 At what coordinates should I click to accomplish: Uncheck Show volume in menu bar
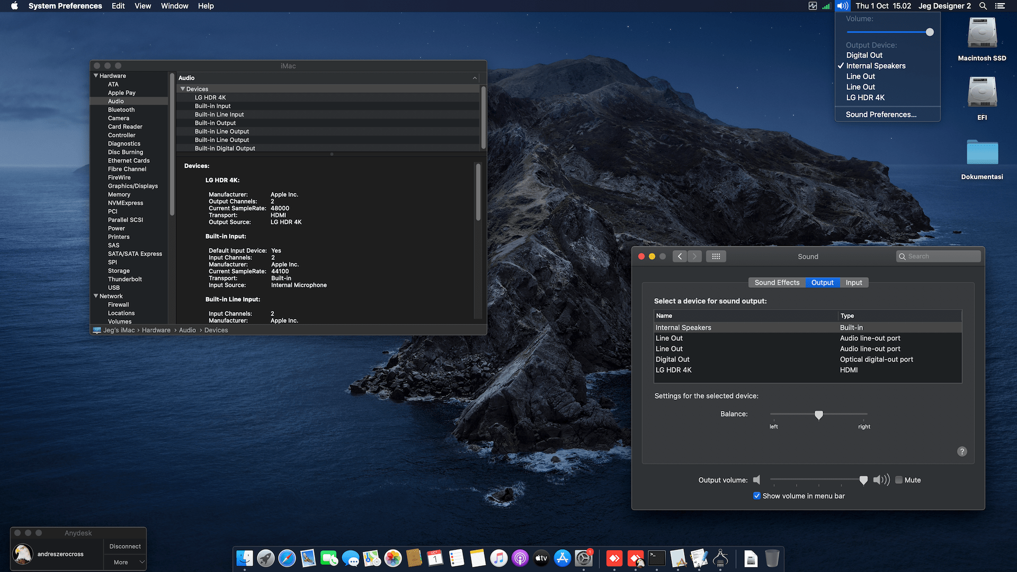tap(757, 496)
